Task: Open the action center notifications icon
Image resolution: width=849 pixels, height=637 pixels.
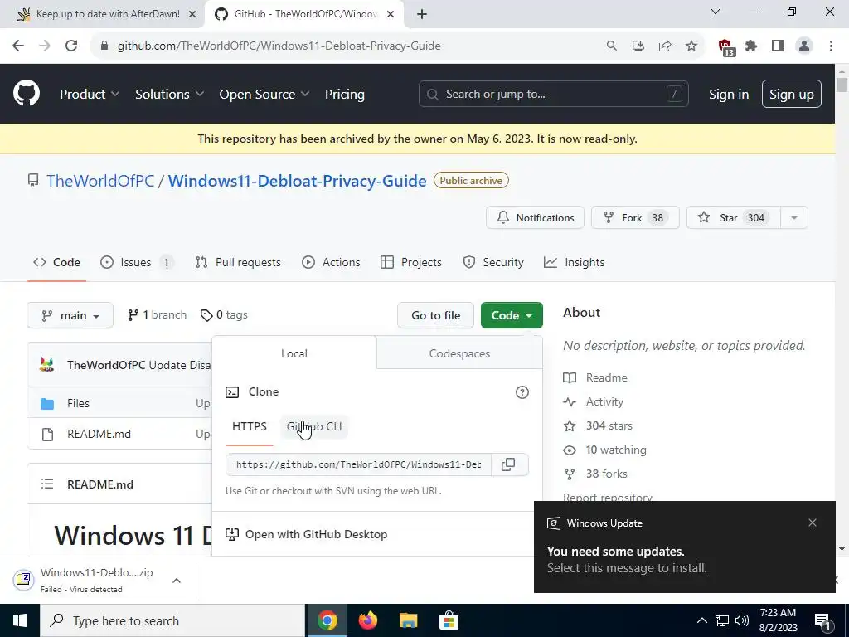Action: (822, 621)
